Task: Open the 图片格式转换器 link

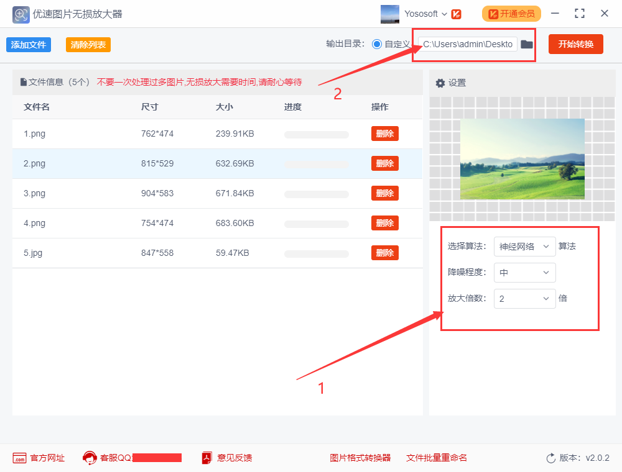Action: (x=360, y=458)
